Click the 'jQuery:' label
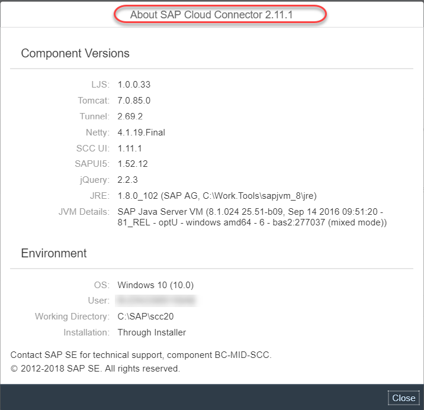The height and width of the screenshot is (410, 424). (x=95, y=180)
